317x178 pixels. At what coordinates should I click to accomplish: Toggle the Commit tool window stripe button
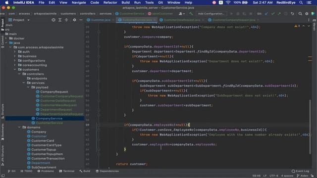coord(2,42)
